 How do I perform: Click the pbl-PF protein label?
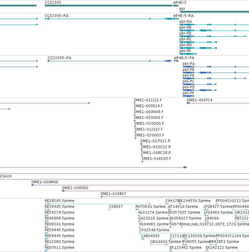[x=188, y=93]
